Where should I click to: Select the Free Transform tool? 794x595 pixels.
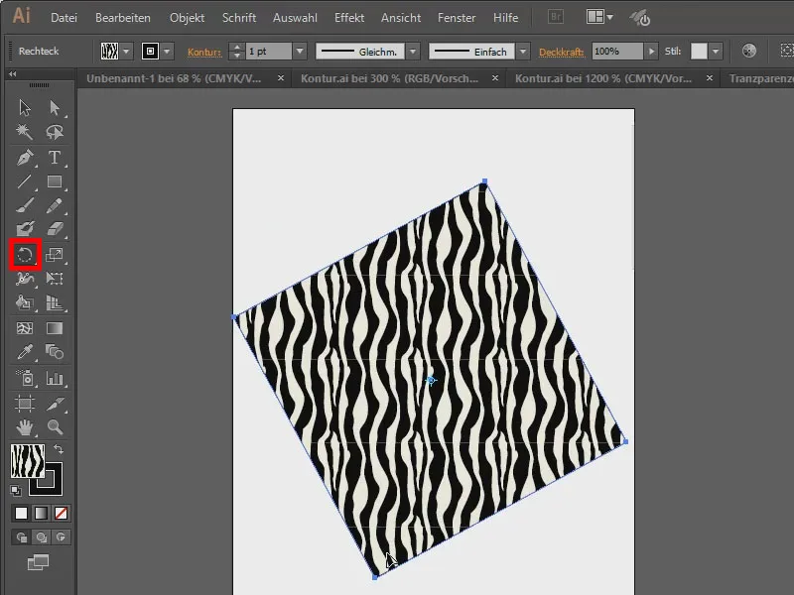pyautogui.click(x=55, y=279)
